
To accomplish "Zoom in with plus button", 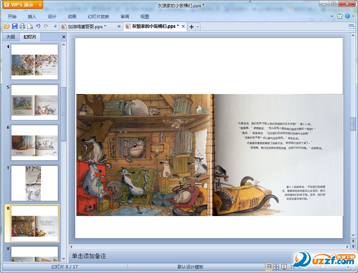I will (348, 267).
